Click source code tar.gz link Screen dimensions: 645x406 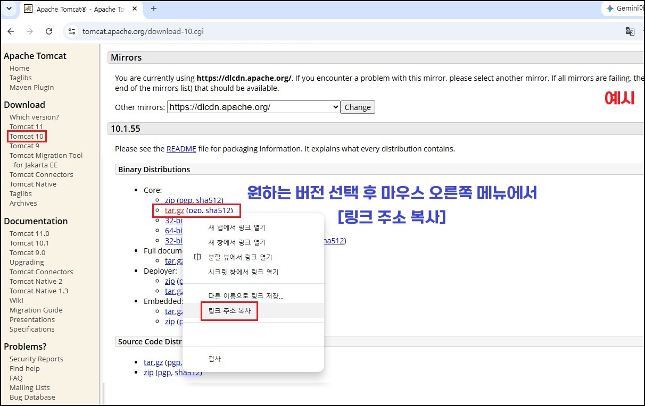click(x=153, y=362)
